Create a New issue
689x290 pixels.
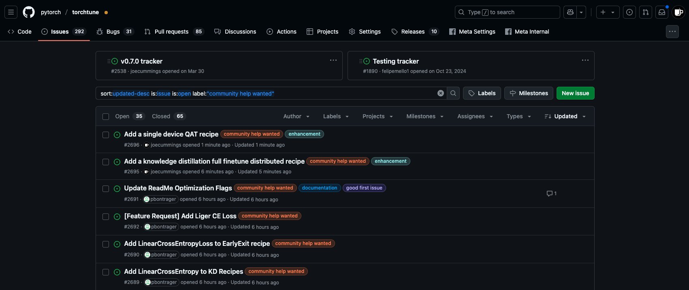[x=575, y=93]
